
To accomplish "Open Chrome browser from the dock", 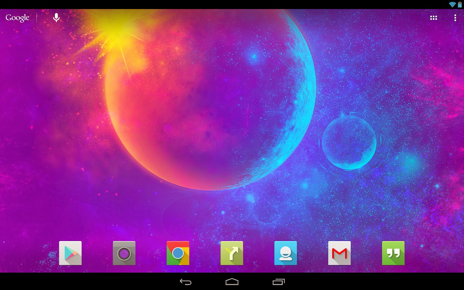I will tap(178, 253).
